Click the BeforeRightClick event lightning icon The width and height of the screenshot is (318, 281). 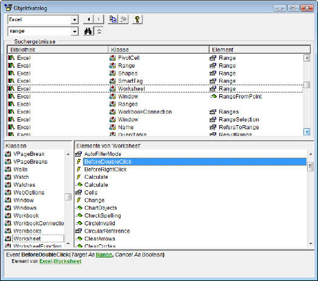[x=79, y=169]
